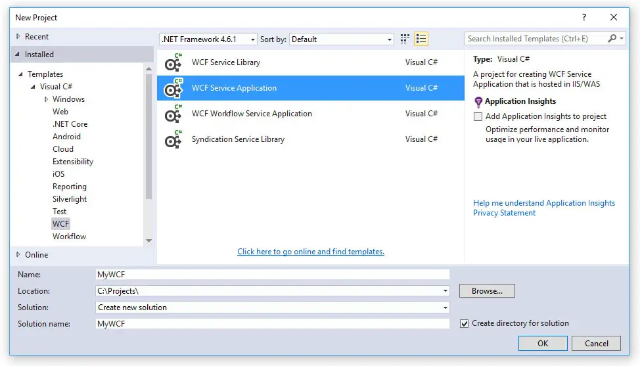Expand the Recent section
This screenshot has width=640, height=366.
tap(18, 36)
